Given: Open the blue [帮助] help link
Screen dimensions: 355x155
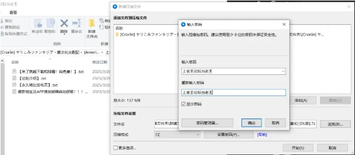Looking at the screenshot, I should click(x=262, y=135).
